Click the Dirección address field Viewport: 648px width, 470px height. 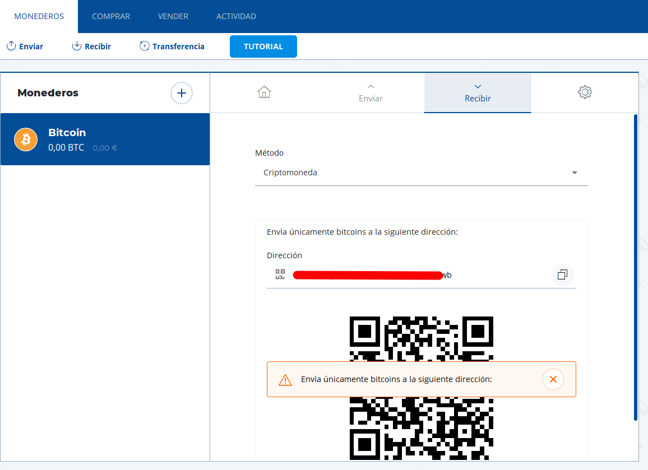(421, 275)
